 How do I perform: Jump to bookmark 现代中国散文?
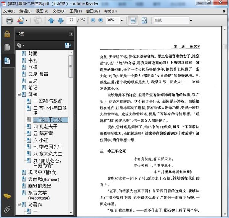coord(42,173)
